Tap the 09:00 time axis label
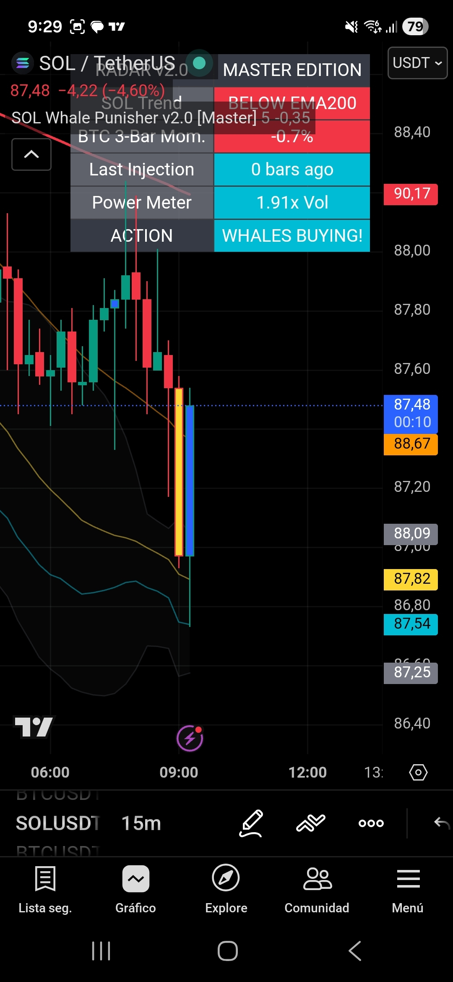Image resolution: width=453 pixels, height=982 pixels. (179, 772)
